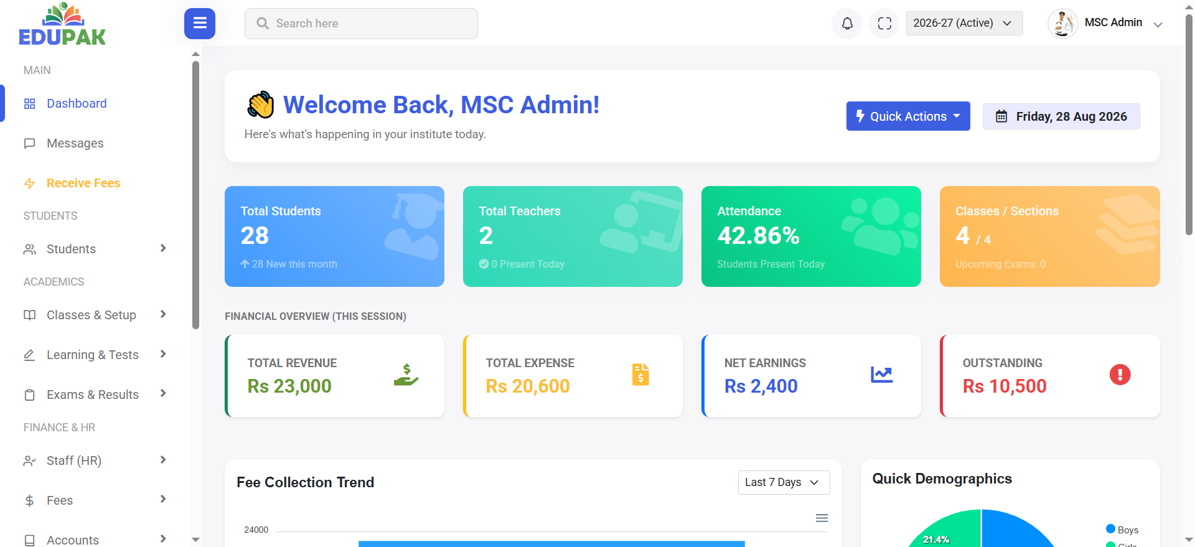Click the Learning & Tests pencil icon
Image resolution: width=1195 pixels, height=547 pixels.
tap(29, 355)
